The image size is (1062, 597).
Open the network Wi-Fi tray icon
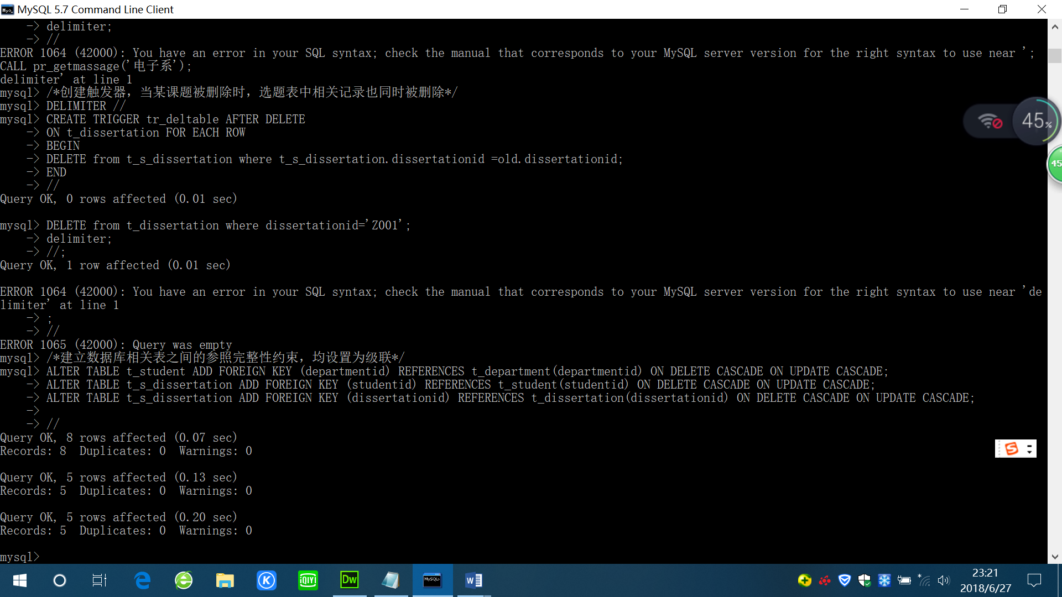924,580
